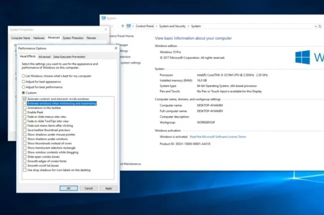Click the refresh icon in address bar
The width and height of the screenshot is (324, 215).
tap(320, 26)
